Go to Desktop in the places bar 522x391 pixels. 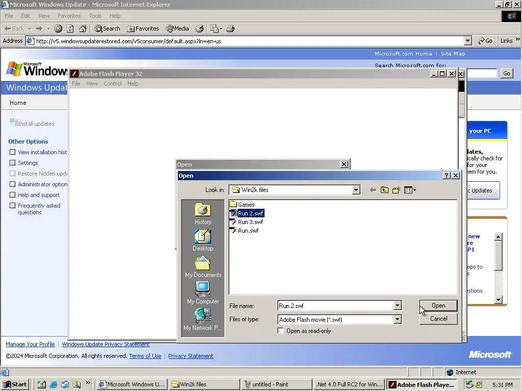tap(203, 240)
